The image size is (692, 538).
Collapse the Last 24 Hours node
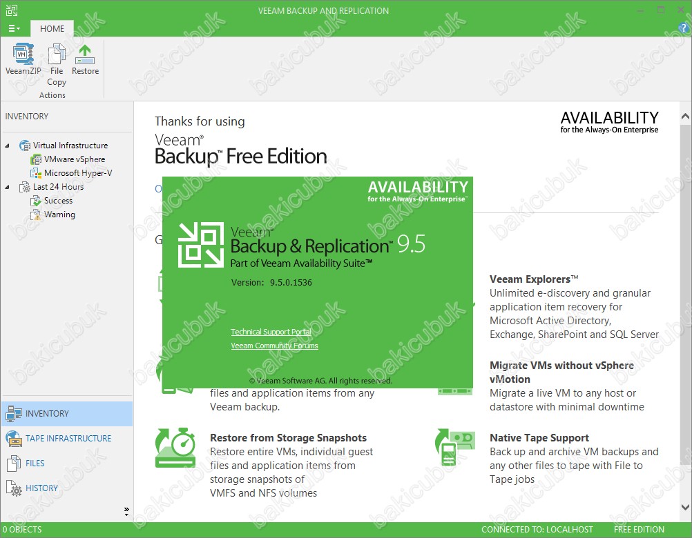pos(7,187)
